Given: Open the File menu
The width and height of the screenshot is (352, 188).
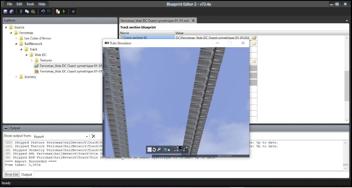Looking at the screenshot, I should coord(10,4).
